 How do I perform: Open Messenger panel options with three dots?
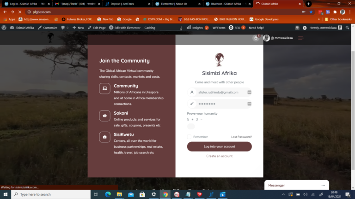tap(323, 186)
